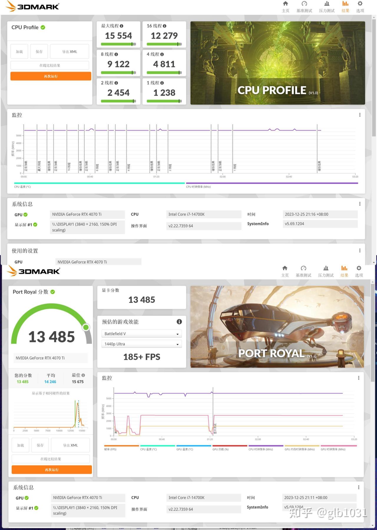Click the info icon beside 2 线程
Screen dimensions: 377x530
point(116,83)
